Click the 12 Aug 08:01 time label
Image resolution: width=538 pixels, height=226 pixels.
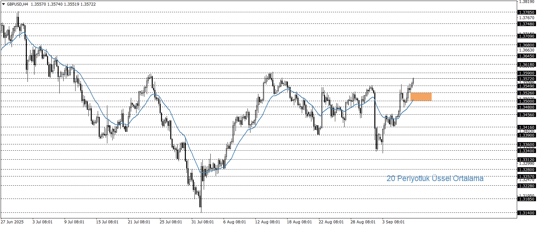tap(267, 222)
